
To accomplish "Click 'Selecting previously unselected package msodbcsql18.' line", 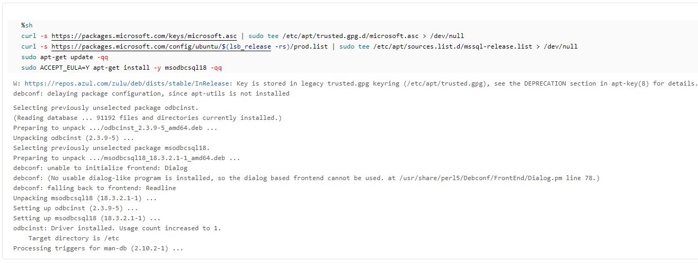I will point(112,148).
